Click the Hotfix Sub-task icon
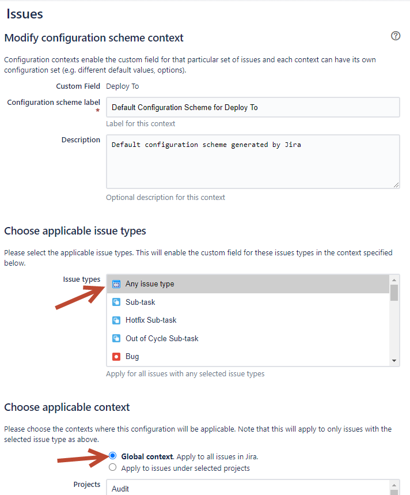 point(116,320)
